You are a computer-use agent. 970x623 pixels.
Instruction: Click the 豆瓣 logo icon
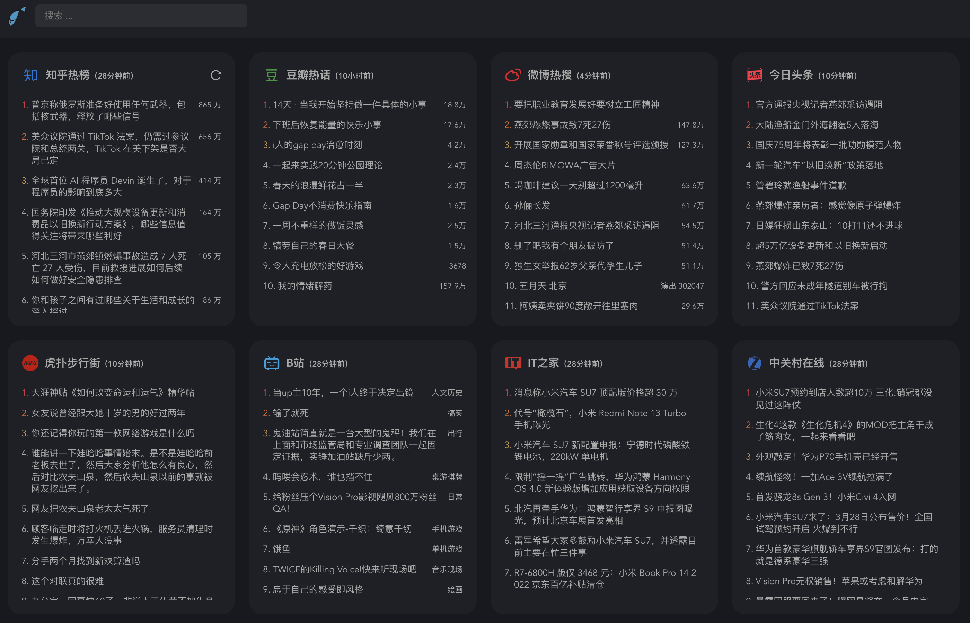pyautogui.click(x=272, y=75)
